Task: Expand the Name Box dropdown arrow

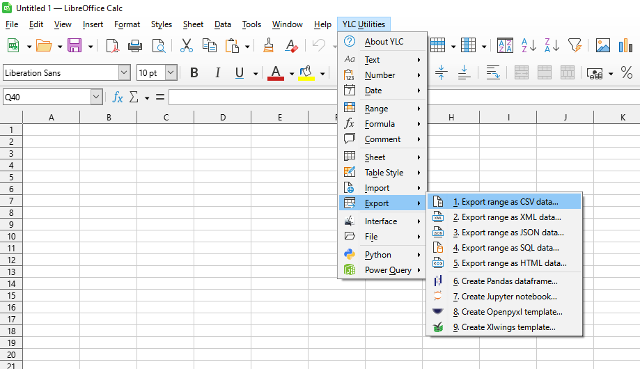Action: [x=96, y=97]
